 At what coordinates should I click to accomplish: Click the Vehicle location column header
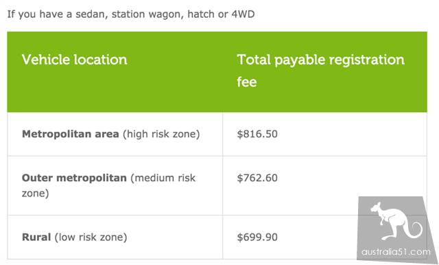click(x=75, y=60)
